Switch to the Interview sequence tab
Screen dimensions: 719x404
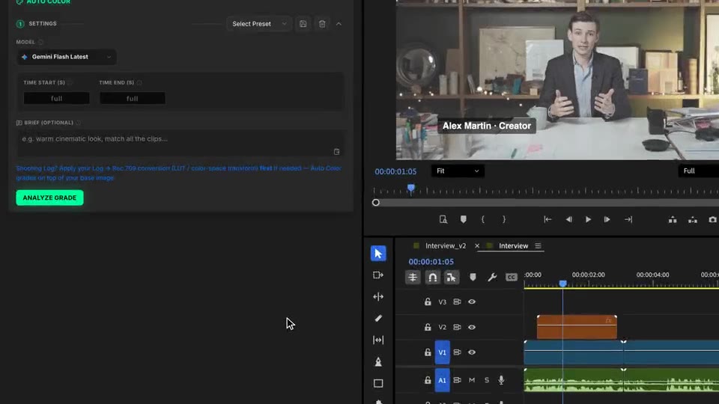point(513,246)
